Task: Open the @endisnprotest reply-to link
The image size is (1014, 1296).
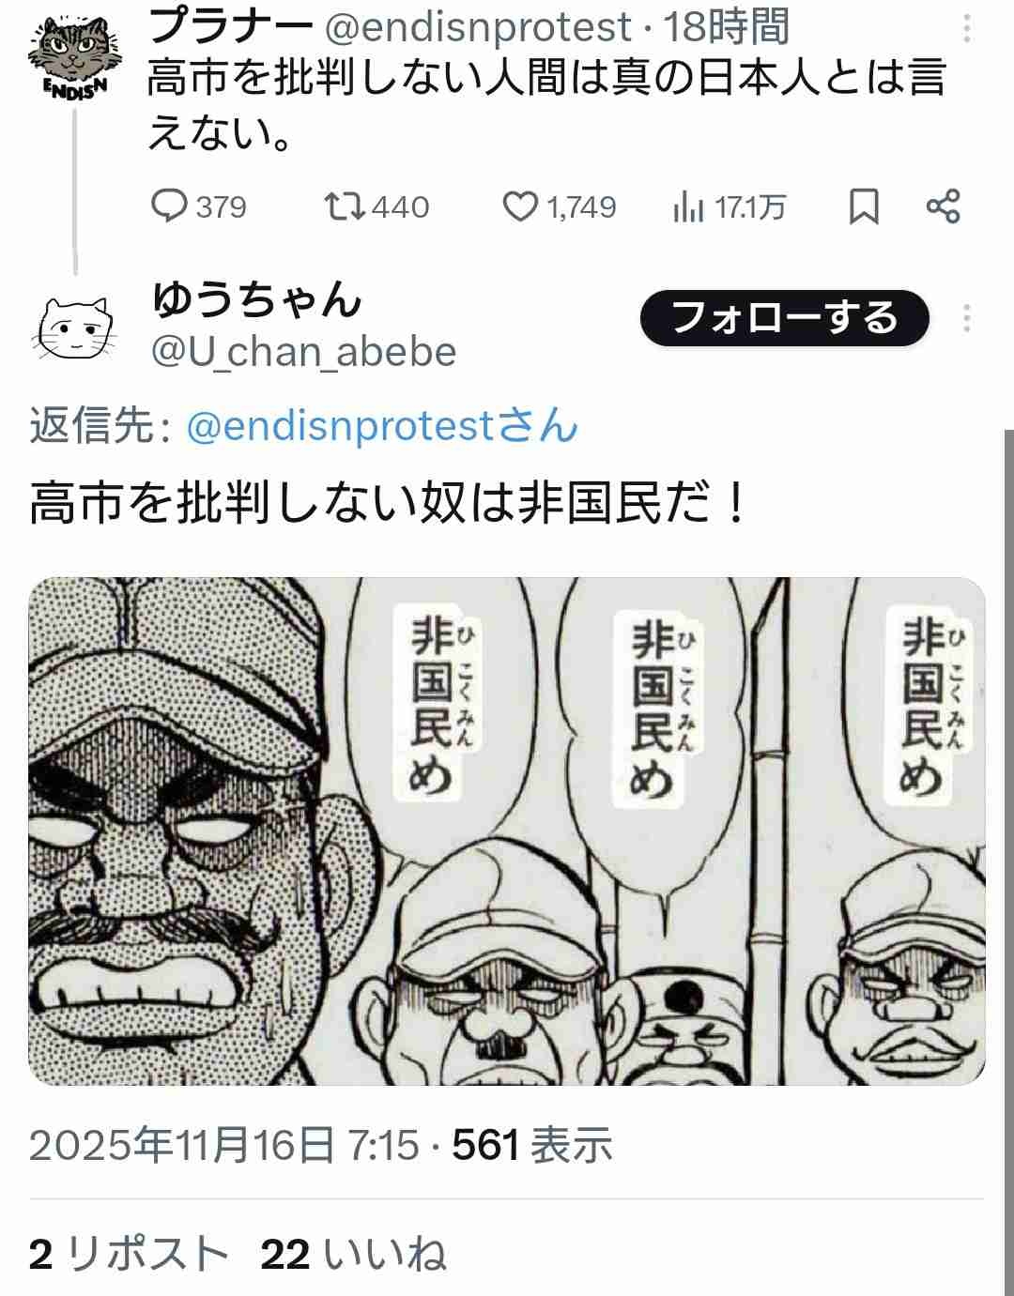Action: (382, 427)
